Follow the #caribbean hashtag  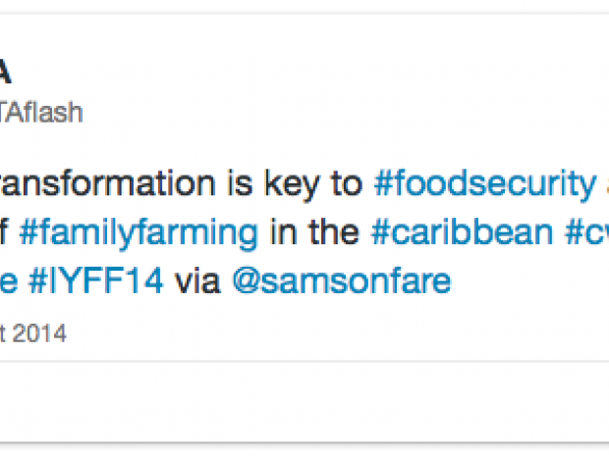[462, 233]
